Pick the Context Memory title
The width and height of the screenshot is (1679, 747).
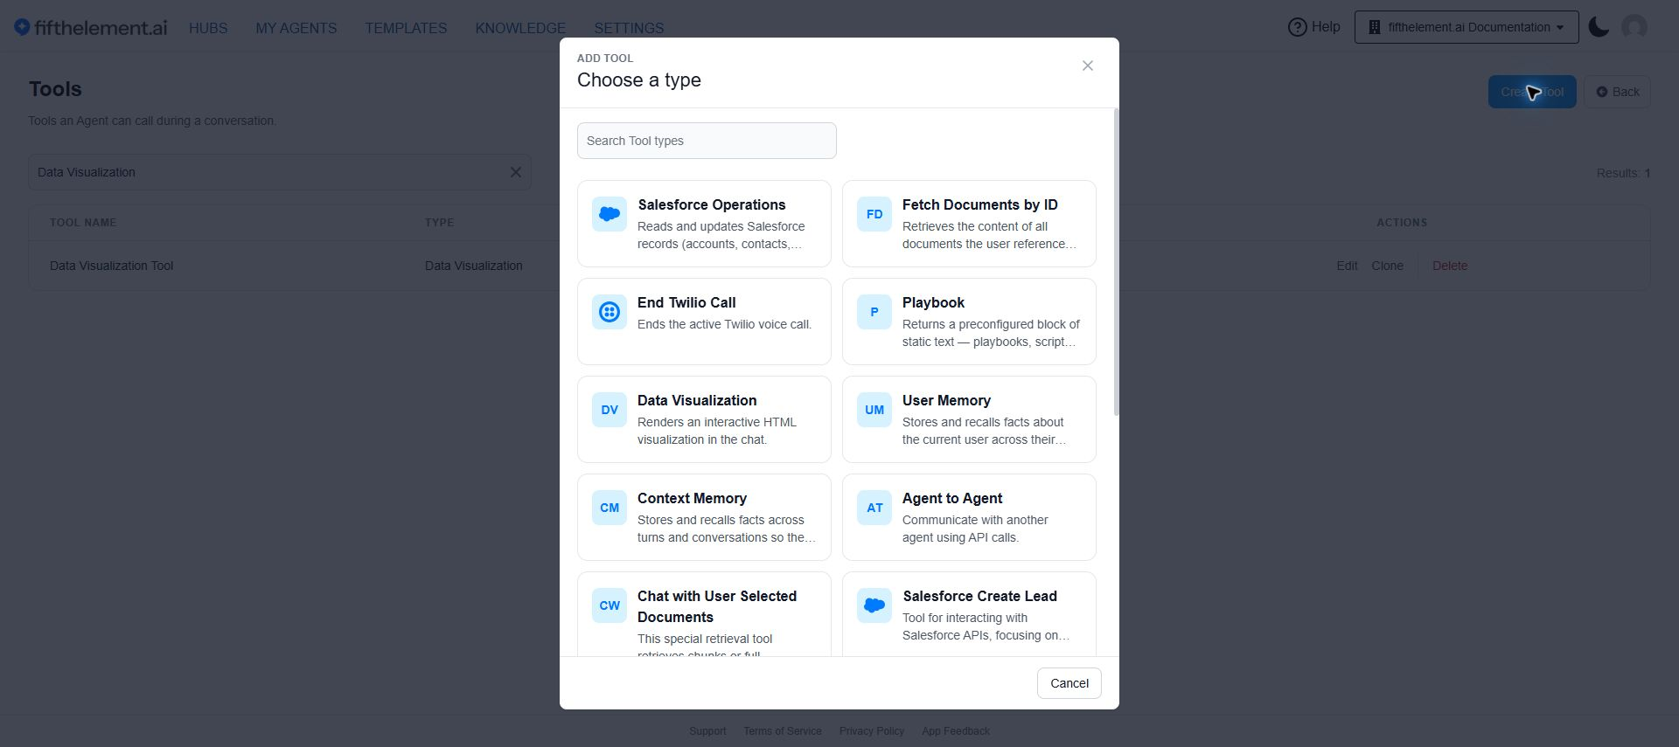[692, 498]
